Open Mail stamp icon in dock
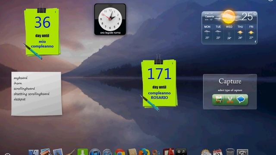The image size is (276, 155). tap(58, 152)
